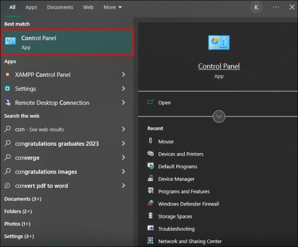Choose 'congratulations images' web suggestion
Viewport: 298px width, 247px height.
(x=46, y=172)
